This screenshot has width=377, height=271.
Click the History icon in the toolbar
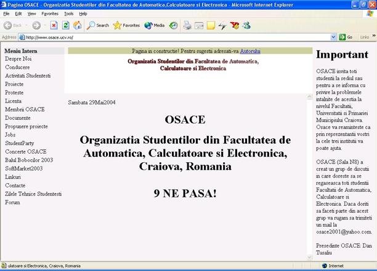[x=173, y=25]
